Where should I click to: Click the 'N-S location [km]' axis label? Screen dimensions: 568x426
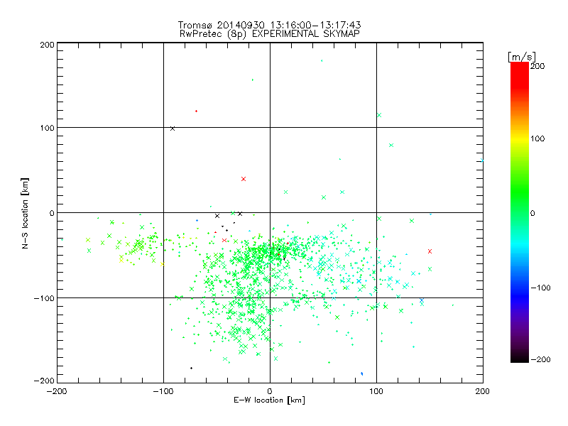25,213
